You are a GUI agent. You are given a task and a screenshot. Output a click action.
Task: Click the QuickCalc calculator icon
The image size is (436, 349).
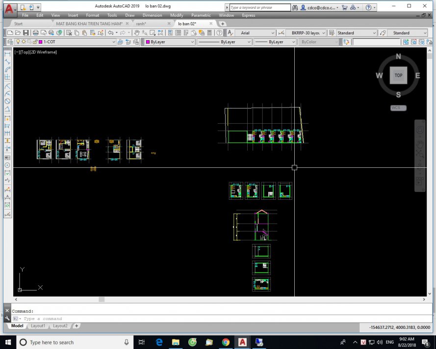click(209, 33)
